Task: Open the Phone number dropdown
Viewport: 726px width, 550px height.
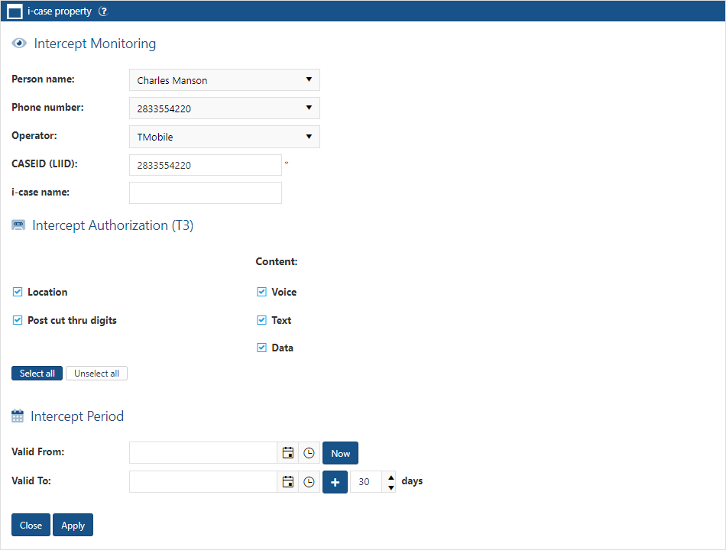Action: click(224, 108)
